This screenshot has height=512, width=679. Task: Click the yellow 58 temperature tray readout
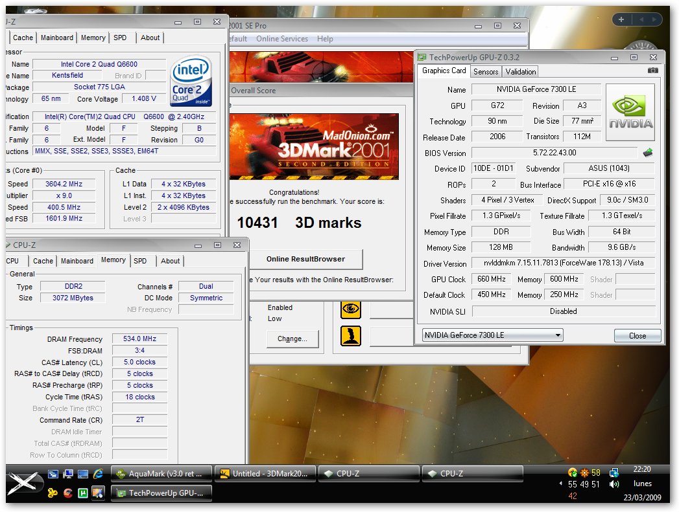coord(596,473)
